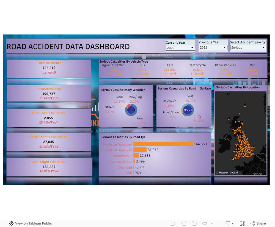
Task: Open View on Tableau Public link
Action: click(x=31, y=223)
